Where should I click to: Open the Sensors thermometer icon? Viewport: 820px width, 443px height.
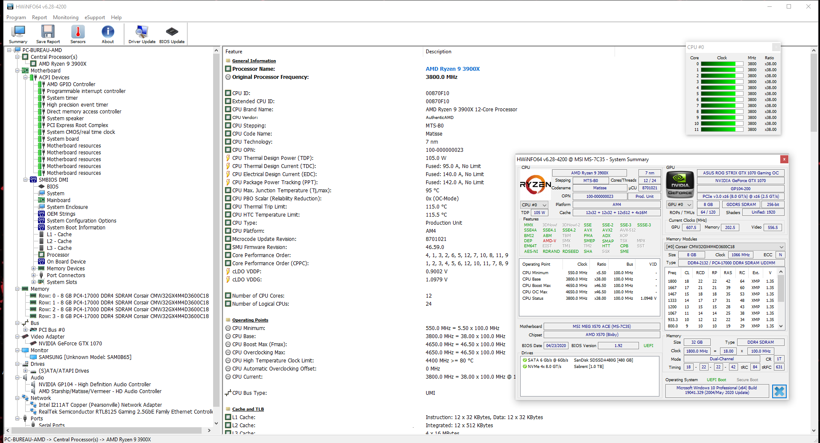[78, 34]
